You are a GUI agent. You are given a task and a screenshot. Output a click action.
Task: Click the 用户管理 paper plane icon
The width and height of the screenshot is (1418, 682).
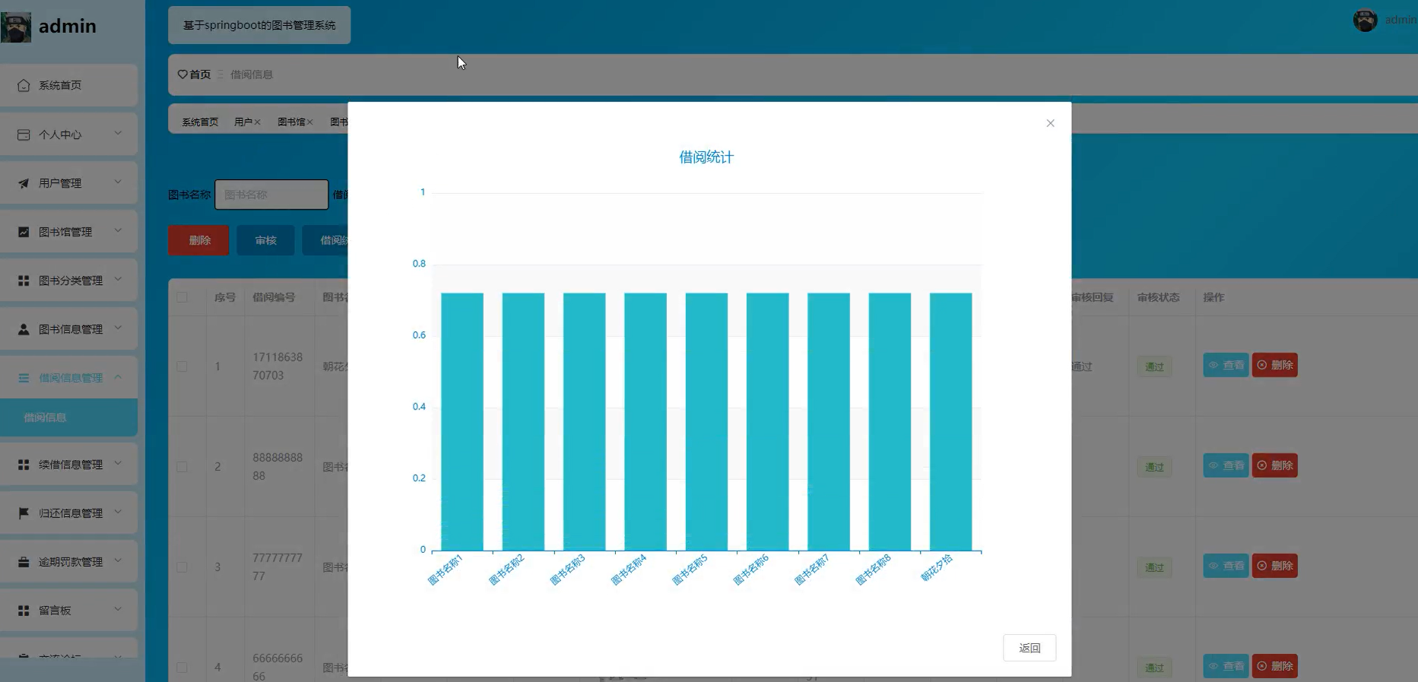pos(24,183)
